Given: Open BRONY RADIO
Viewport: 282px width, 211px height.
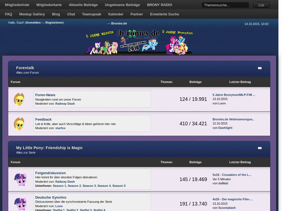Looking at the screenshot, I should coord(159,5).
